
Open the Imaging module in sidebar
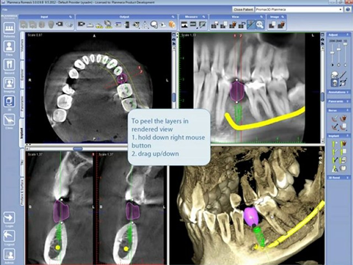pos(9,84)
